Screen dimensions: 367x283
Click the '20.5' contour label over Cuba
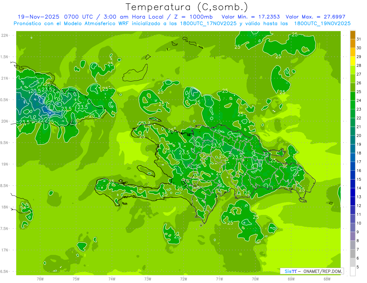pyautogui.click(x=35, y=91)
